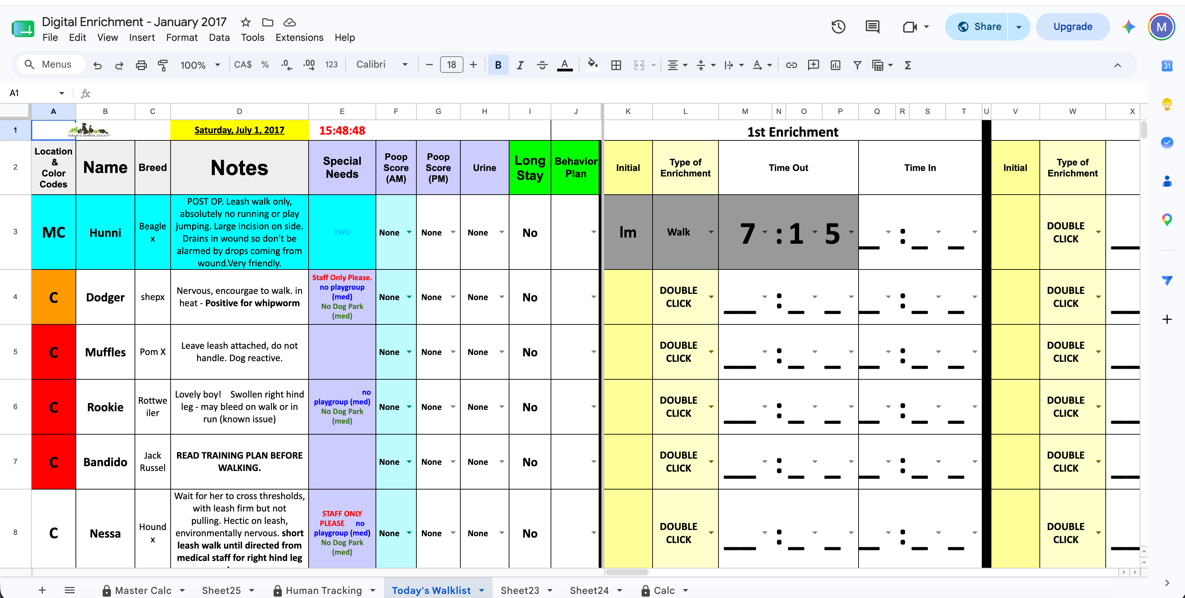Open the Borders tool
The image size is (1185, 598).
616,65
